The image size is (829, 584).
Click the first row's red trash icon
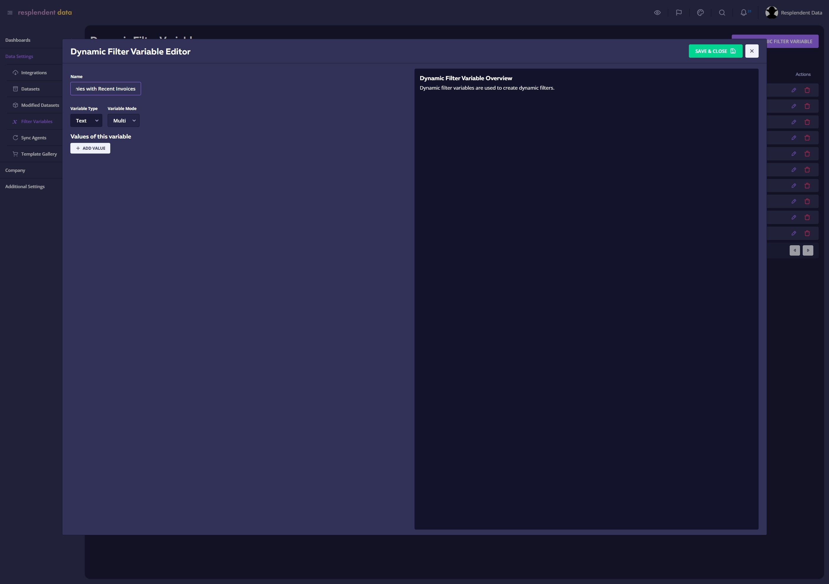coord(807,90)
